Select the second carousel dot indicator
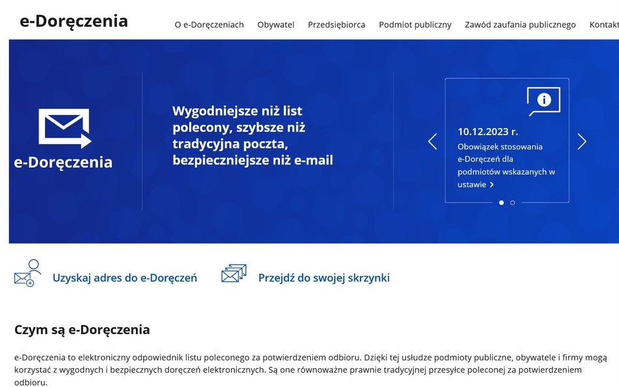Image resolution: width=619 pixels, height=387 pixels. 513,202
